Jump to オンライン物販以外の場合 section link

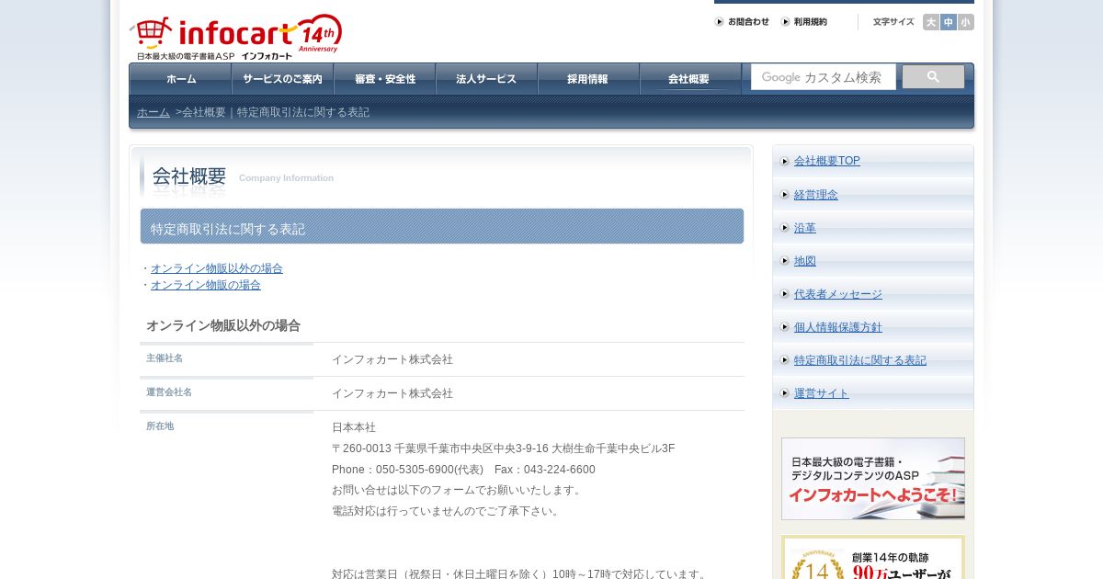tap(217, 268)
